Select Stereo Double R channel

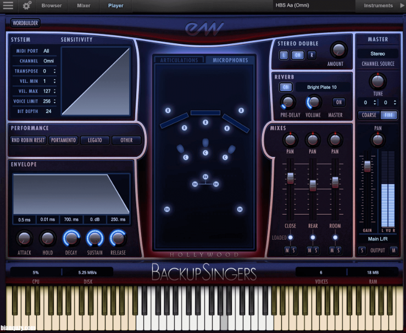[x=312, y=55]
